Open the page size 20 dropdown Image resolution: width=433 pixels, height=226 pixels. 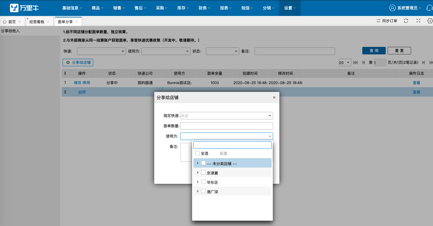coord(345,63)
